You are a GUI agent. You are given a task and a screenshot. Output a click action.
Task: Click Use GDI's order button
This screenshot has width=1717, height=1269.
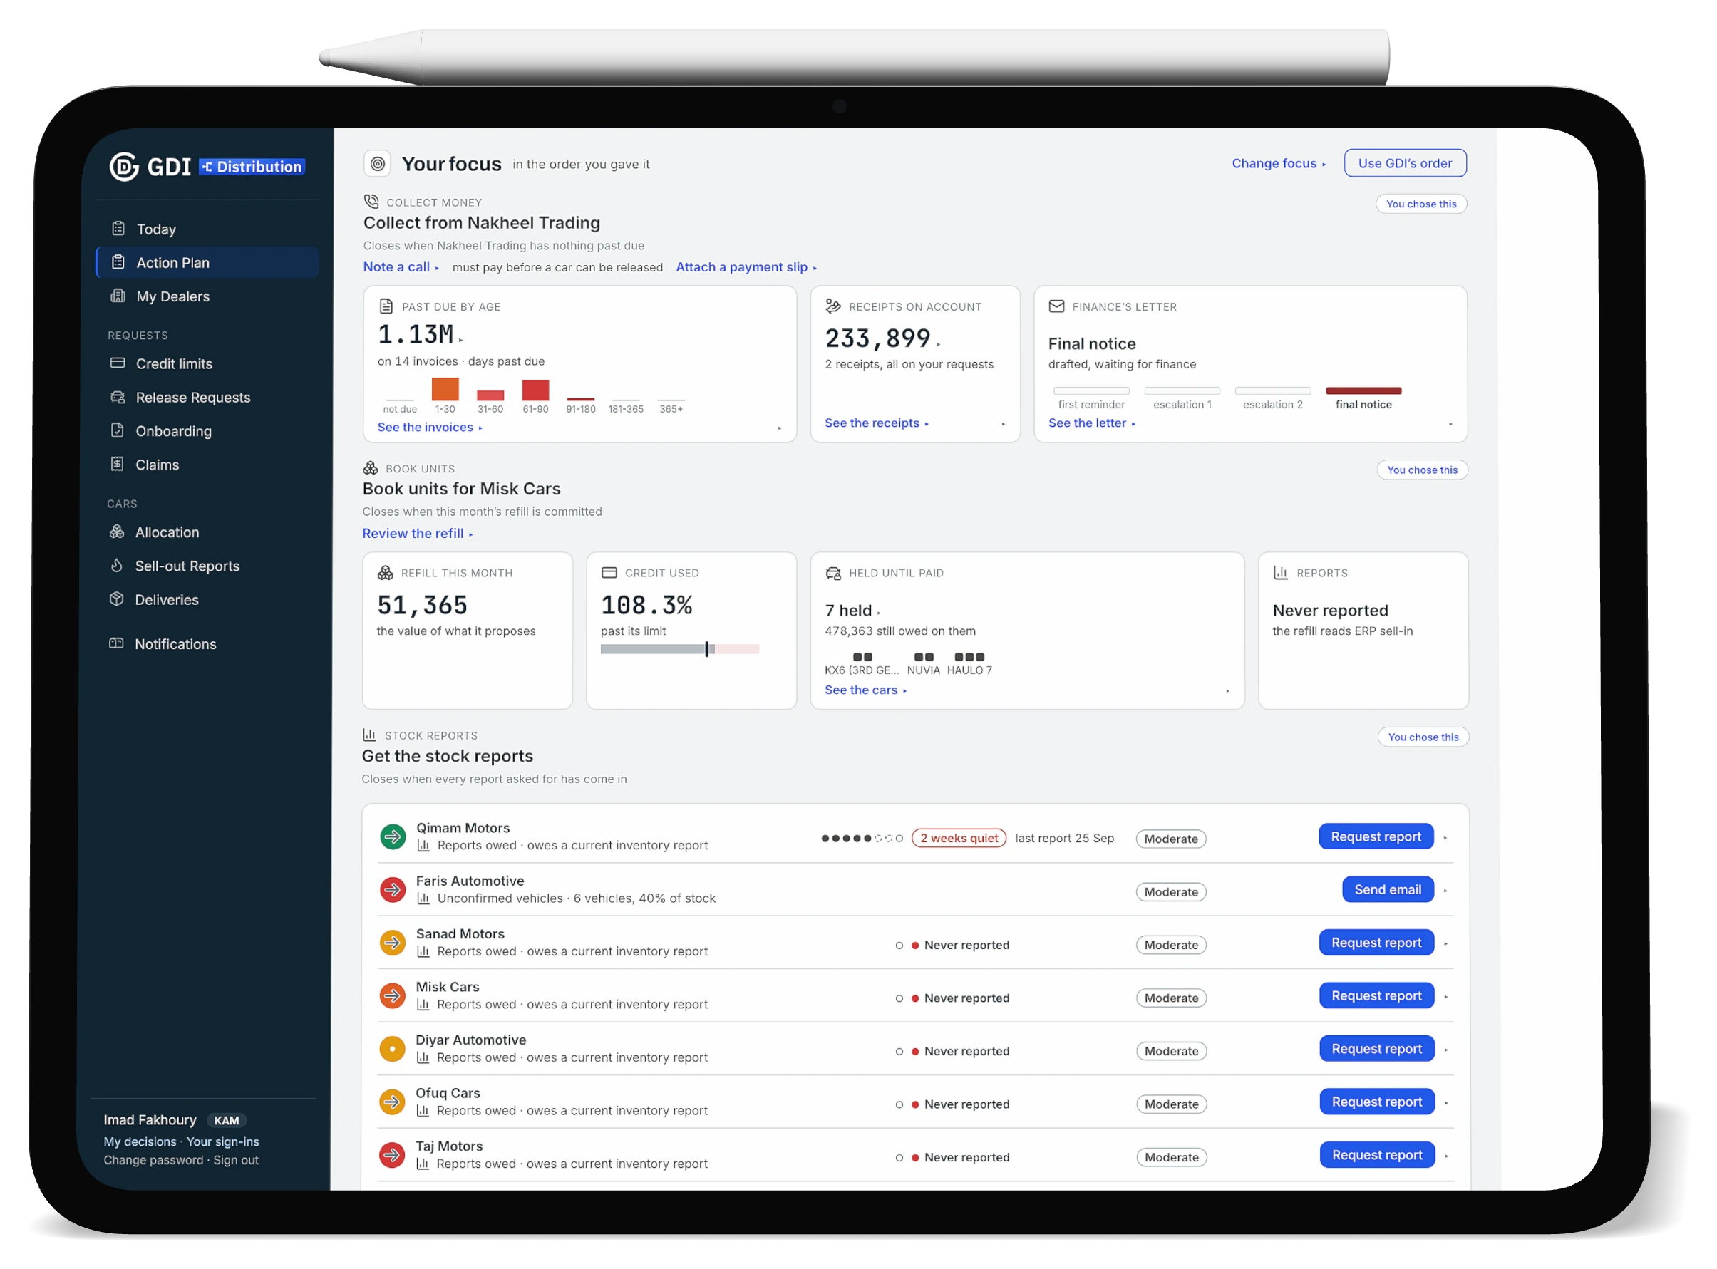pyautogui.click(x=1405, y=164)
